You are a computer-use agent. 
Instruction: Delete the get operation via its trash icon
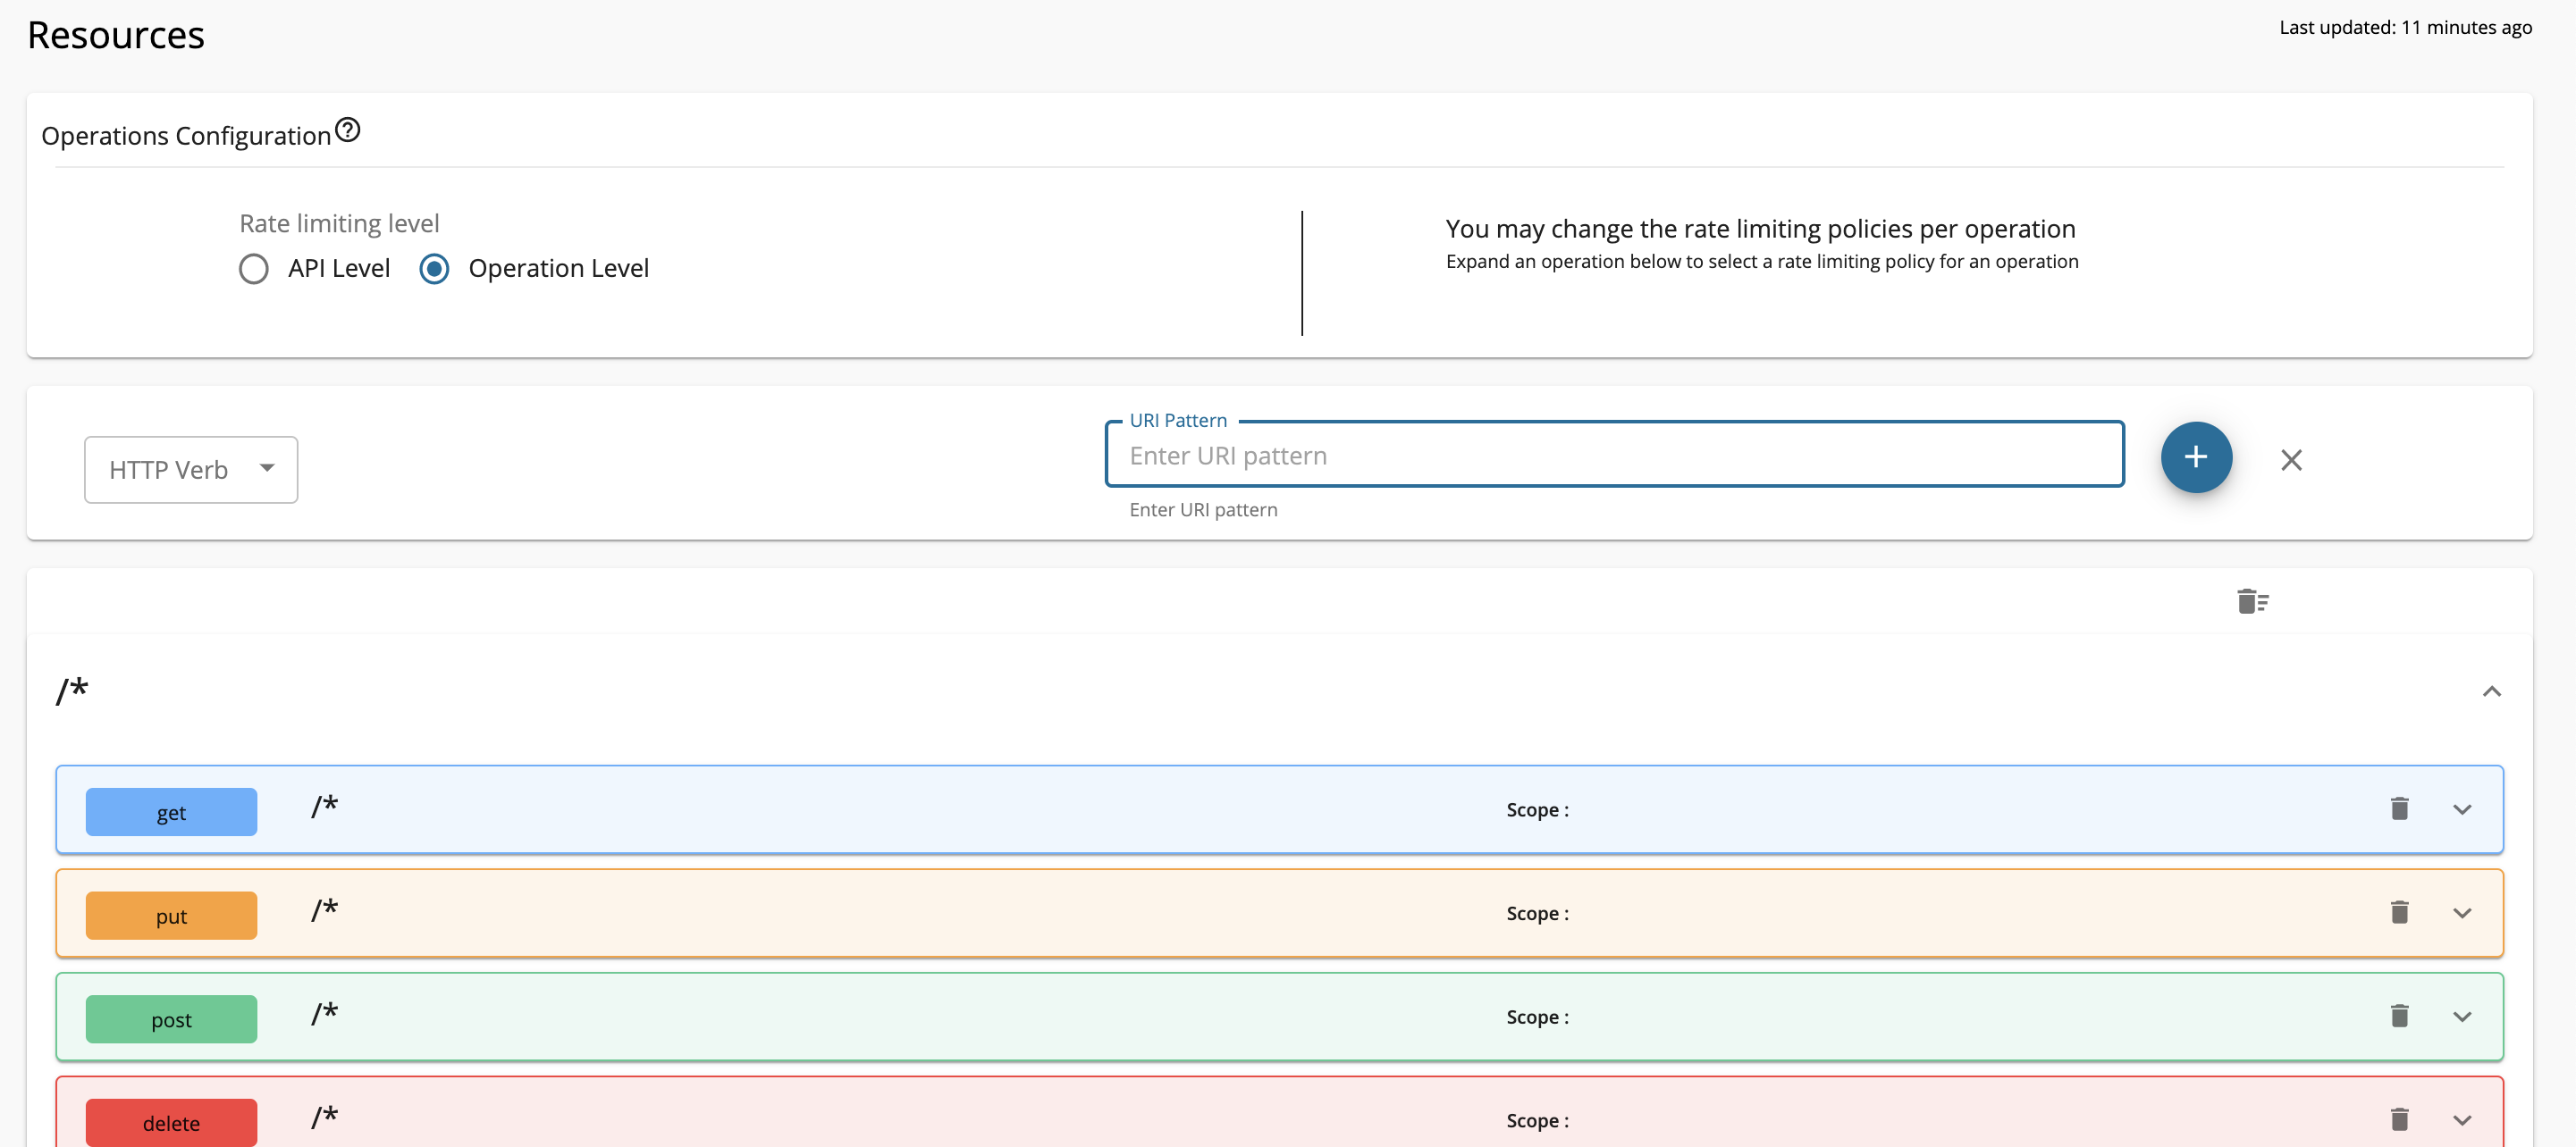coord(2399,808)
